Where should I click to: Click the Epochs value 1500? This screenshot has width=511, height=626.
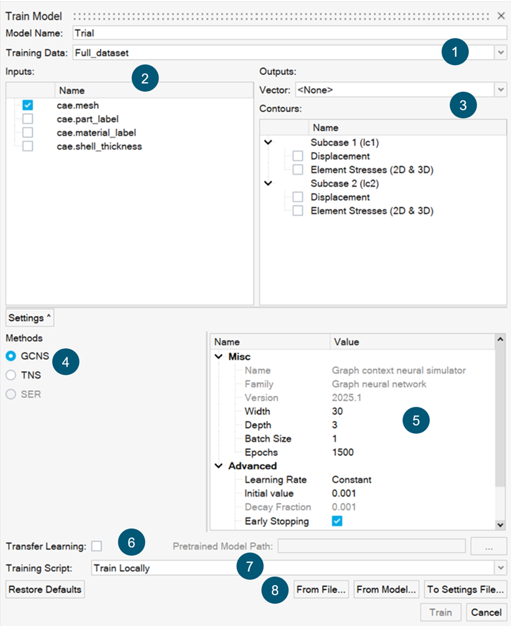[343, 452]
